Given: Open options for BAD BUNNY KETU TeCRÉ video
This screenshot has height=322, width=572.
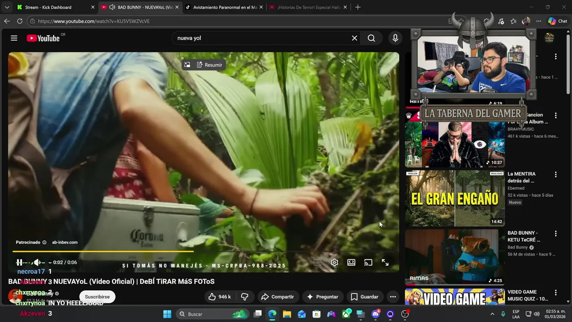Looking at the screenshot, I should pyautogui.click(x=556, y=233).
